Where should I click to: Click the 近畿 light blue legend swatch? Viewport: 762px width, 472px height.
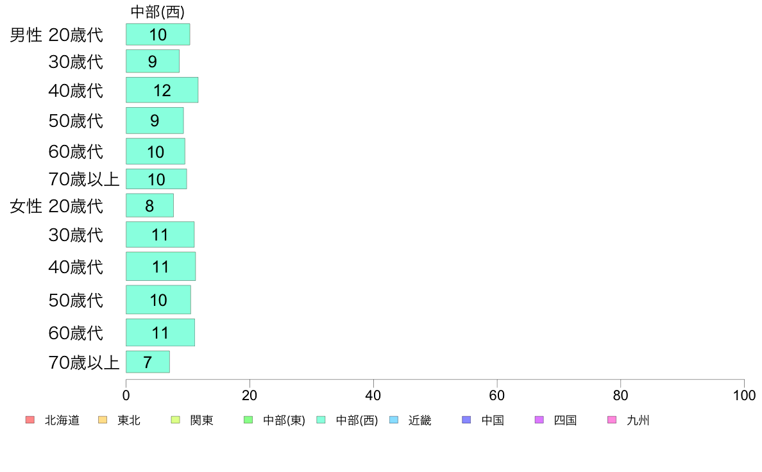coord(394,419)
